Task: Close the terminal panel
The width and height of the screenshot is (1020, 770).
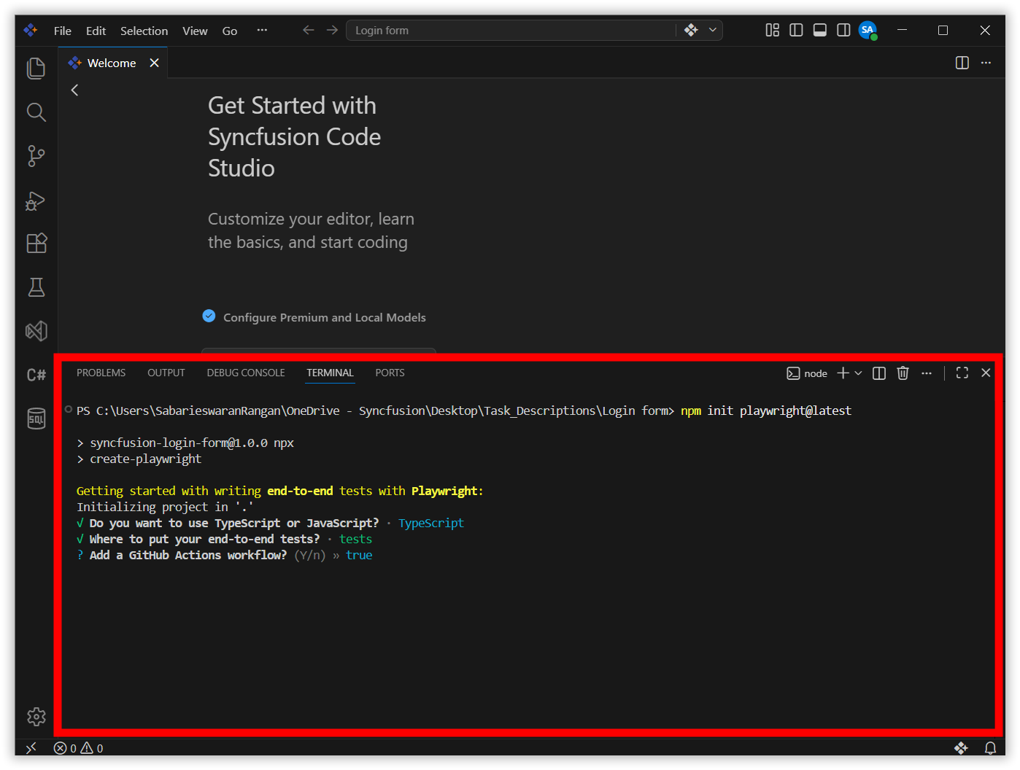Action: point(986,373)
